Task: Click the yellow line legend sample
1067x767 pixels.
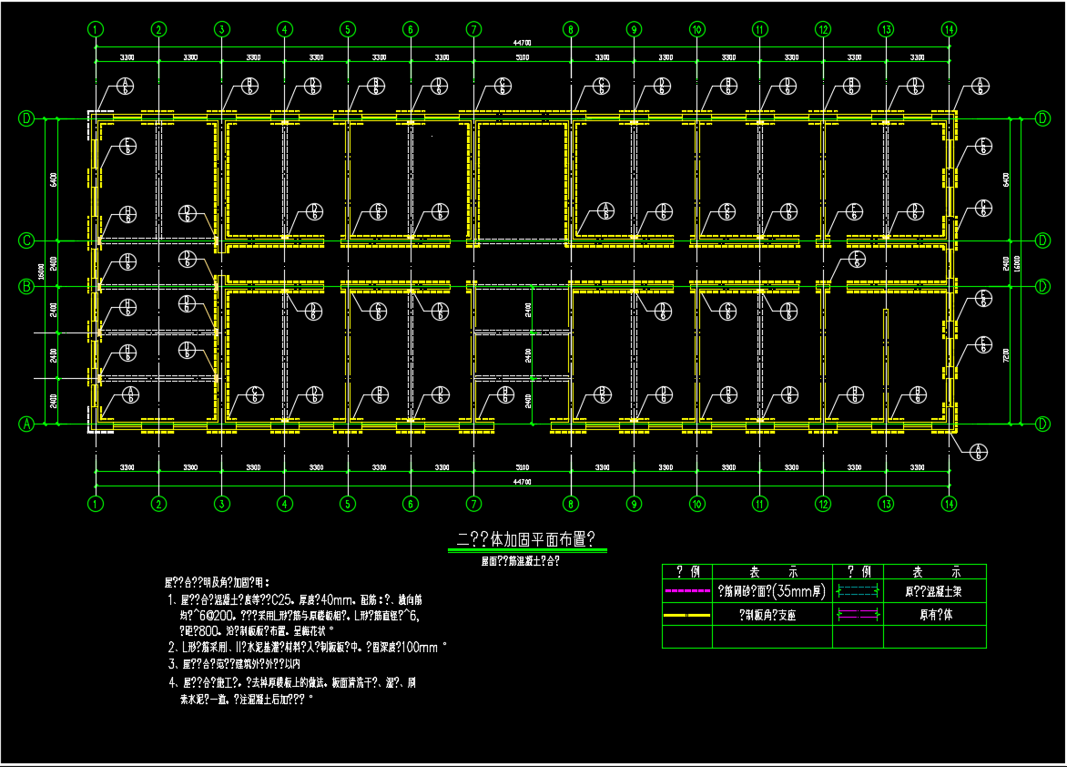Action: (x=687, y=615)
